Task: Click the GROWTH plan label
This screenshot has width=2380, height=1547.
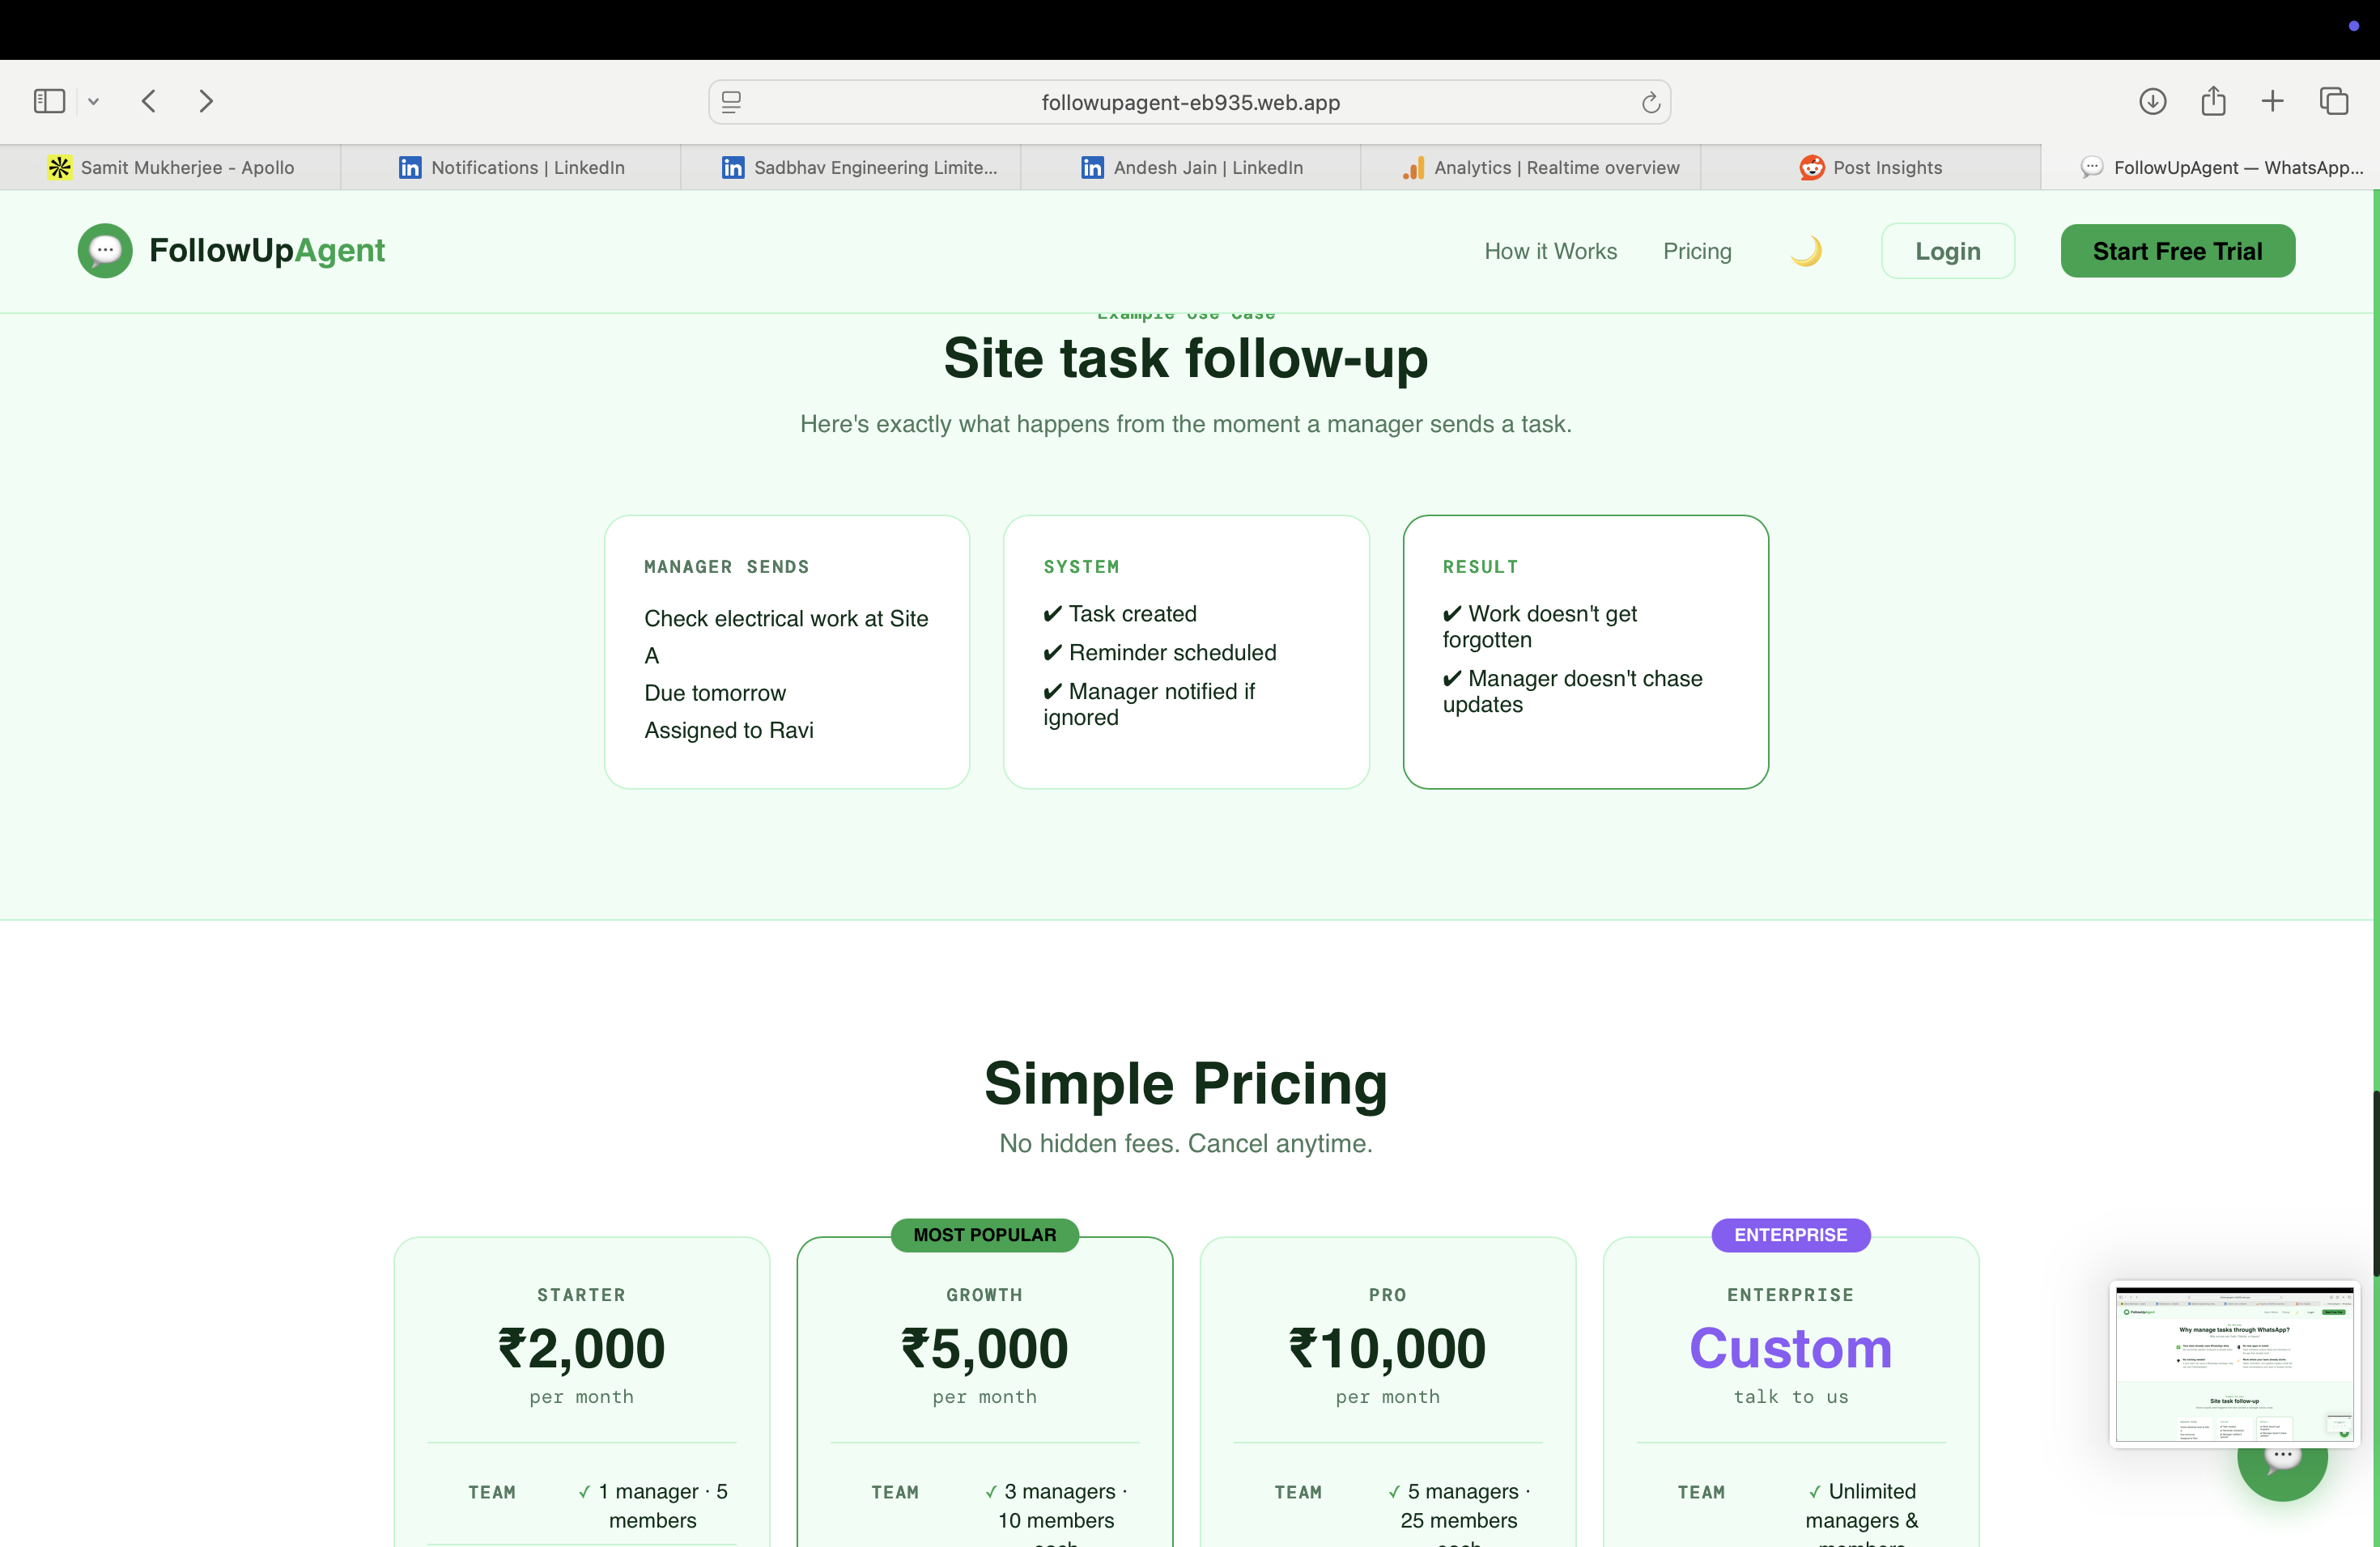Action: [985, 1295]
